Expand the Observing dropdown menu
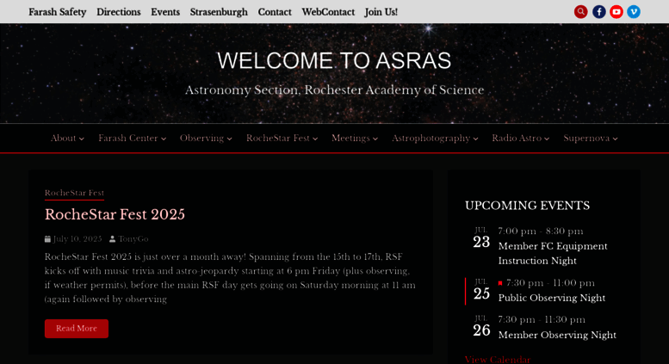The image size is (669, 364). tap(206, 138)
